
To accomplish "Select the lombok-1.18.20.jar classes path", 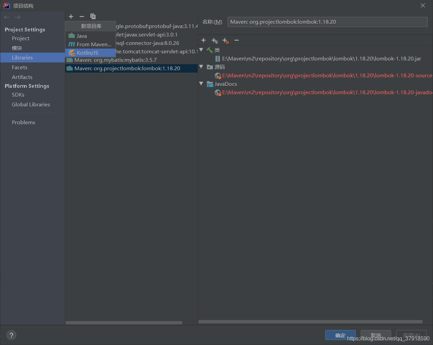I will click(x=321, y=59).
